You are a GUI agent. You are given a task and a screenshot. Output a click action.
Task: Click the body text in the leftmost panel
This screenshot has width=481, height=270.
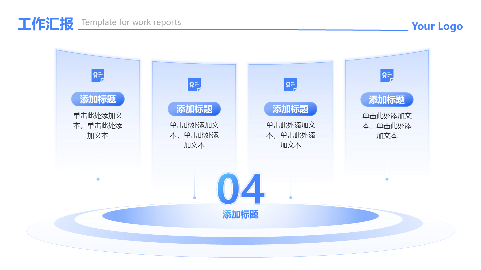point(98,126)
